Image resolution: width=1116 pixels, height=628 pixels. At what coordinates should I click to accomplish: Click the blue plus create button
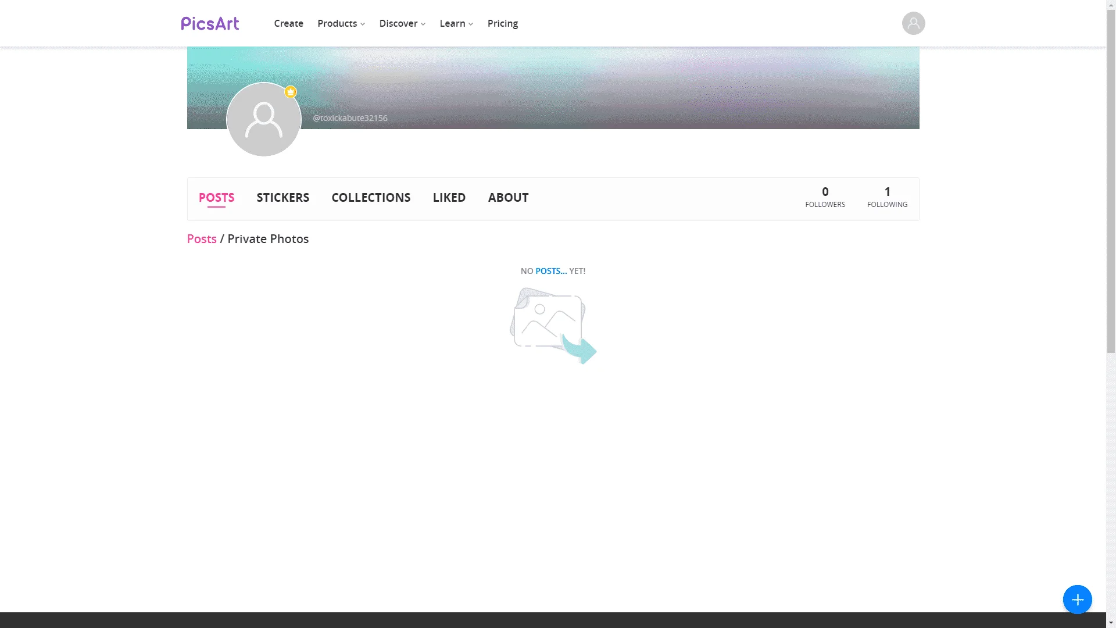coord(1077,600)
